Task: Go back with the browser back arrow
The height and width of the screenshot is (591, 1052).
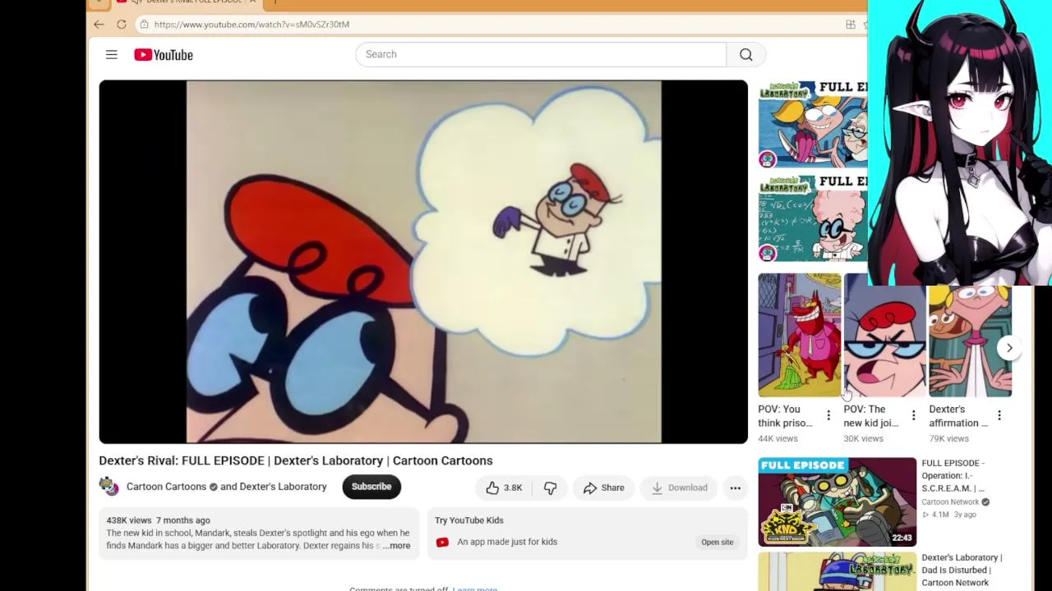Action: click(x=99, y=25)
